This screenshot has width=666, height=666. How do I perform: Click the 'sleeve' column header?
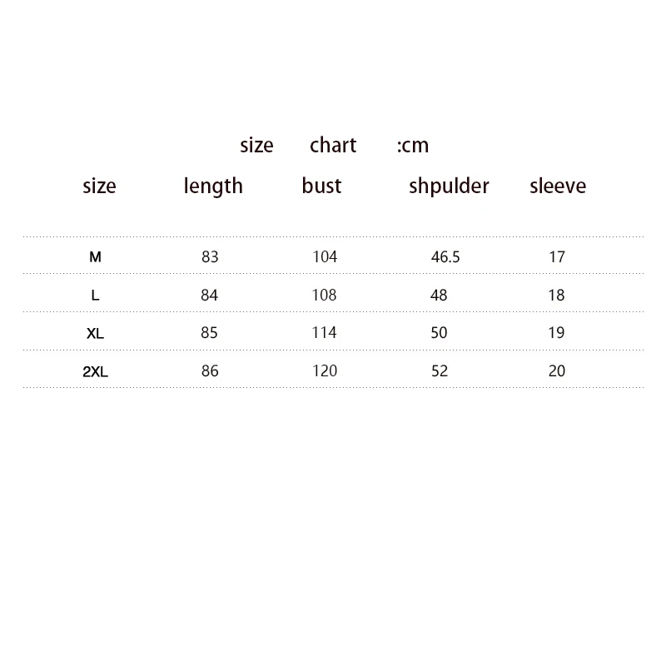click(558, 186)
